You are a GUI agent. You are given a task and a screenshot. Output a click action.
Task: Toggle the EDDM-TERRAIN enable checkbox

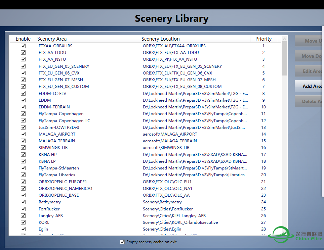(23, 107)
